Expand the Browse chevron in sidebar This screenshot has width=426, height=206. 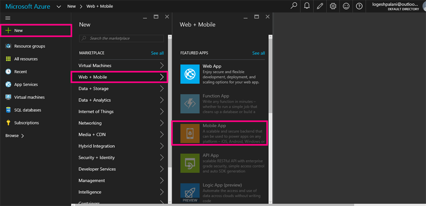22,136
